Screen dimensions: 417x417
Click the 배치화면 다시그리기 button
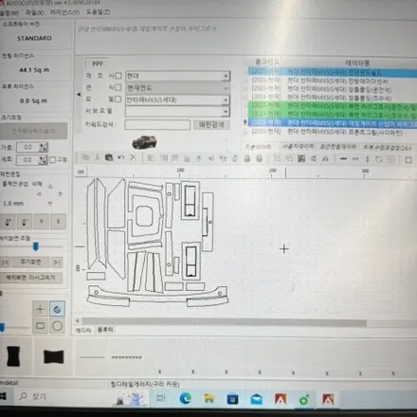tap(31, 278)
